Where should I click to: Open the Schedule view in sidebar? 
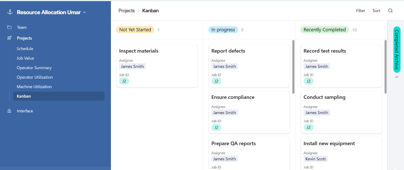coord(25,49)
